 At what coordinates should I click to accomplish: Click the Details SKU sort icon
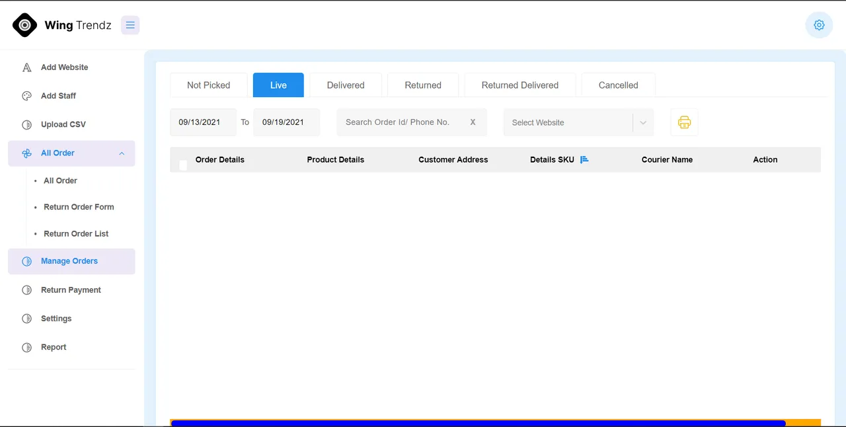click(584, 159)
